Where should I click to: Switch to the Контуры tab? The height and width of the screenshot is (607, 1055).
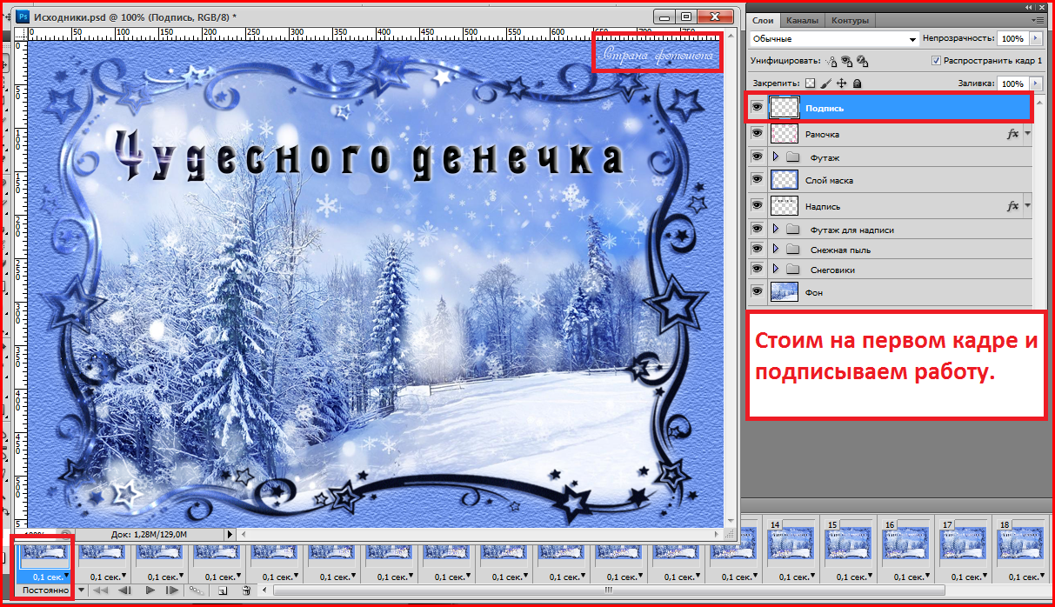pyautogui.click(x=850, y=20)
